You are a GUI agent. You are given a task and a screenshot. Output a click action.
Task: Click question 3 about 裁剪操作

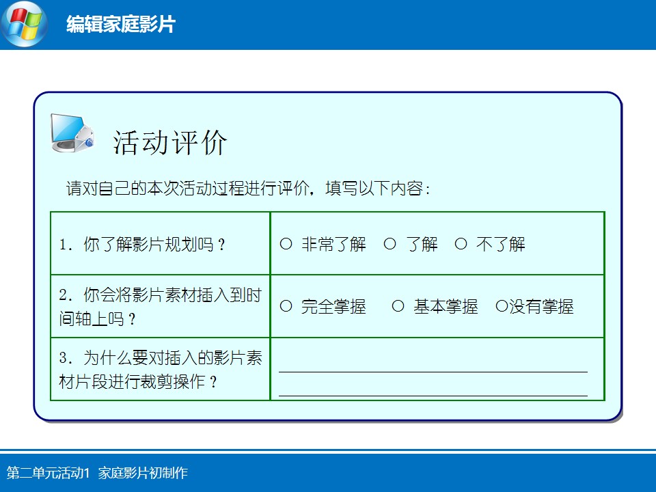tap(160, 370)
